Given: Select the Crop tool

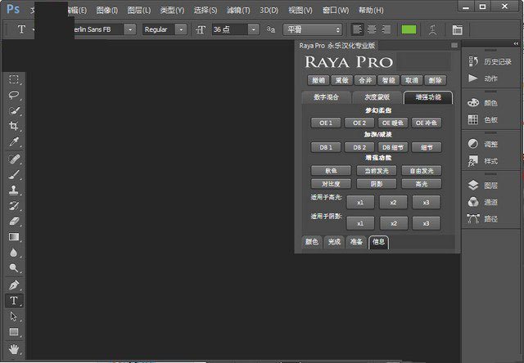Looking at the screenshot, I should [14, 126].
